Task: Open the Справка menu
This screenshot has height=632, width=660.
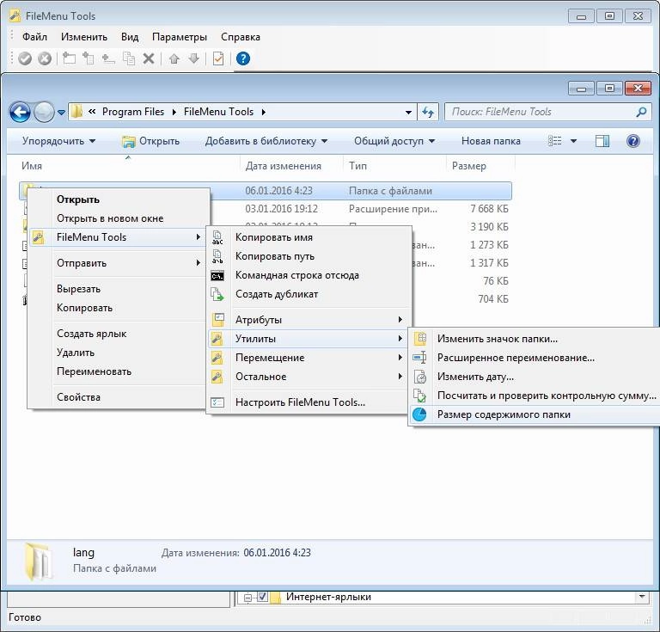Action: point(241,37)
